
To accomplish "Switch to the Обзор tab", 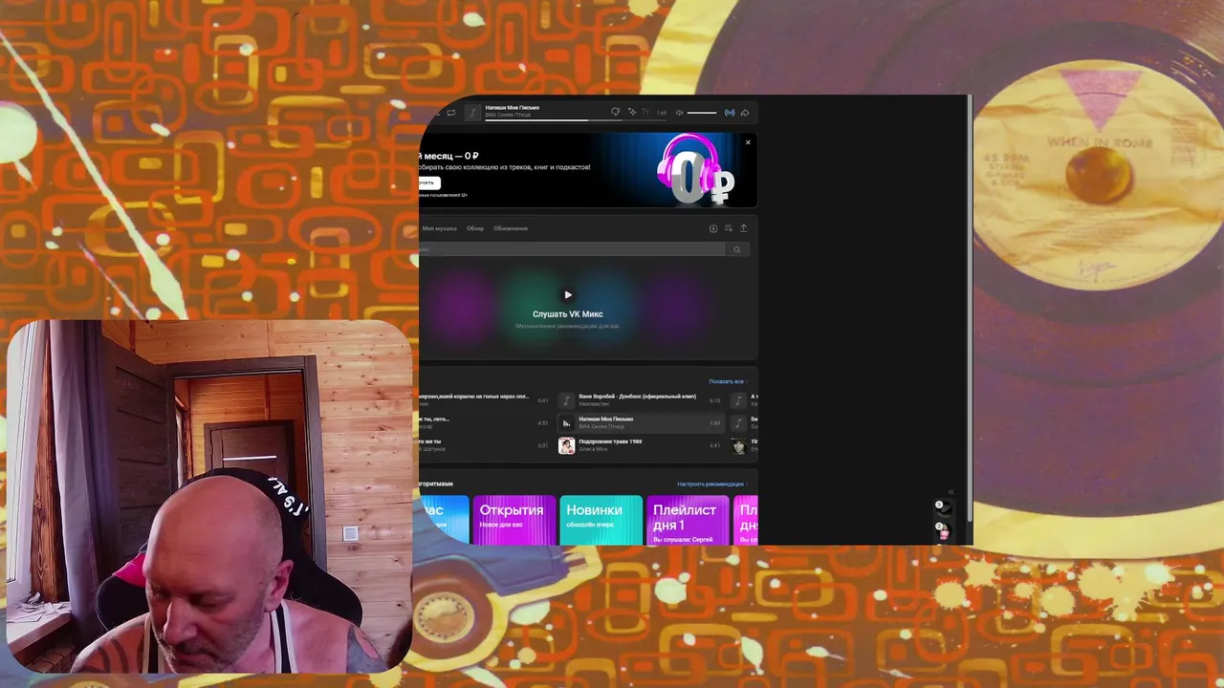I will [x=475, y=228].
